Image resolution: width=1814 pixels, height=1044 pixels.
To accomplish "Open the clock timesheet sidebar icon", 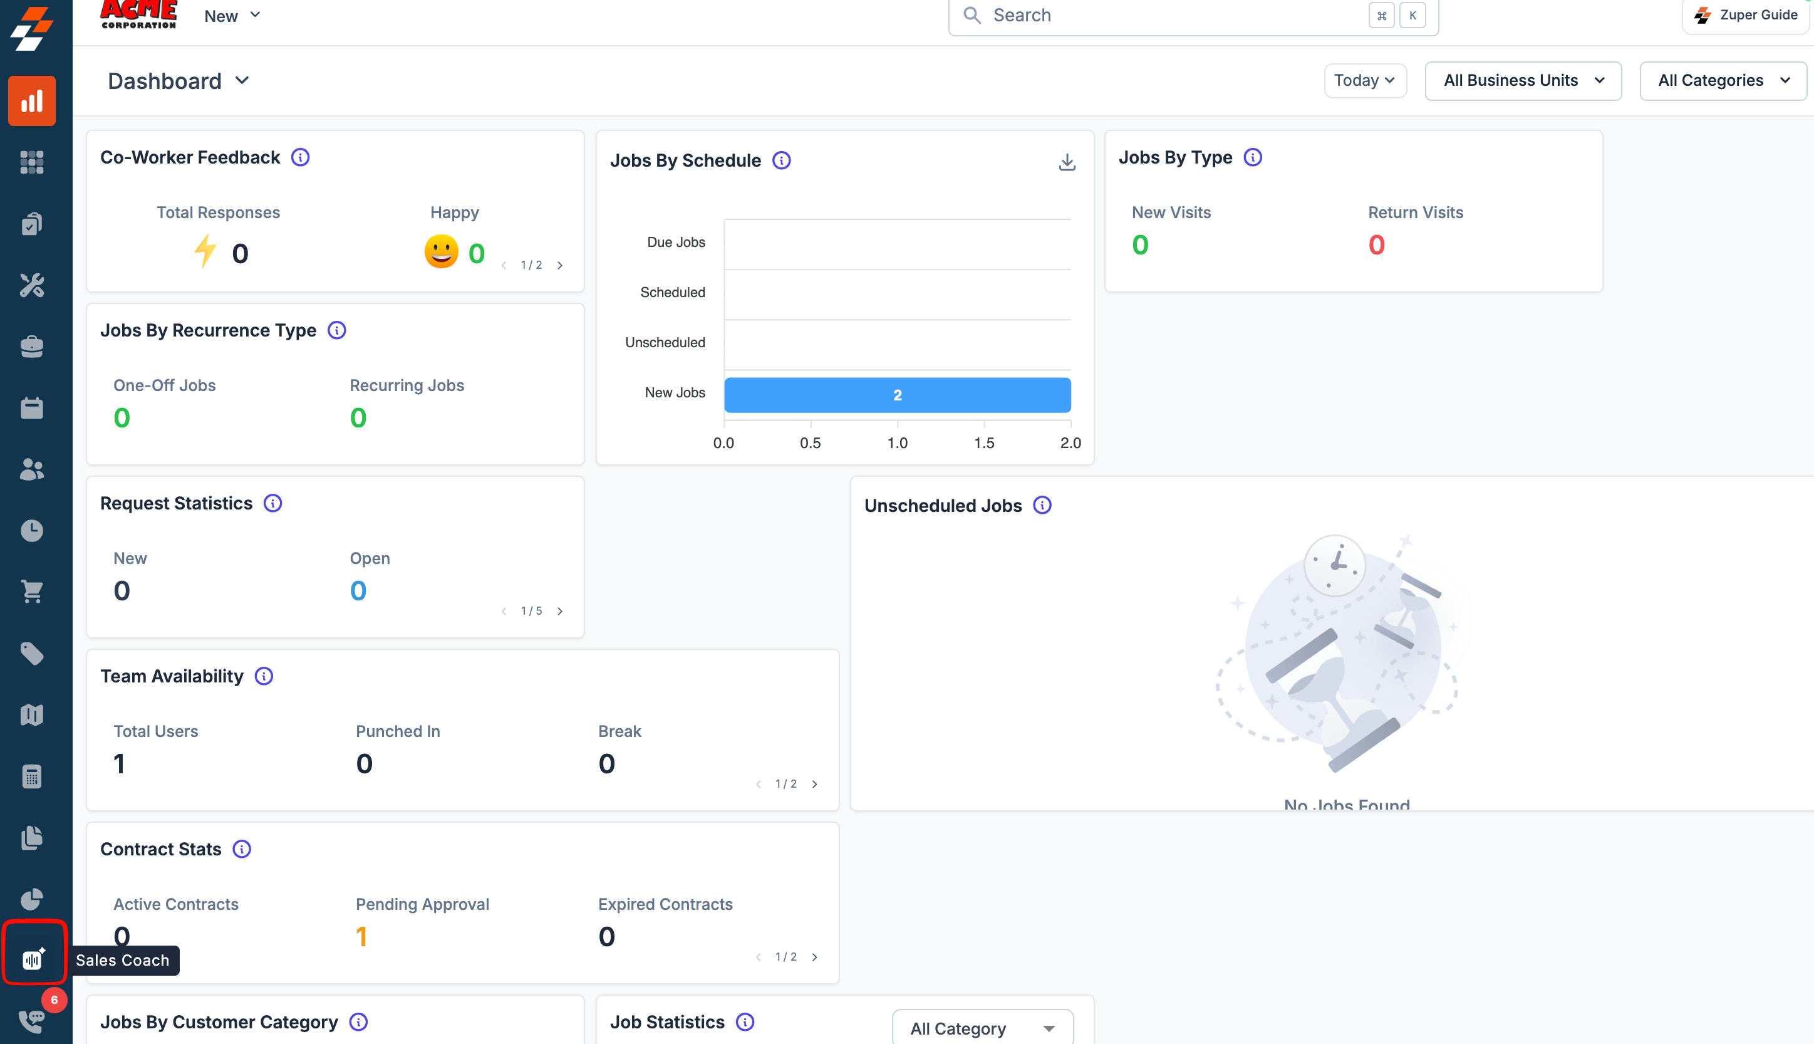I will 31,531.
